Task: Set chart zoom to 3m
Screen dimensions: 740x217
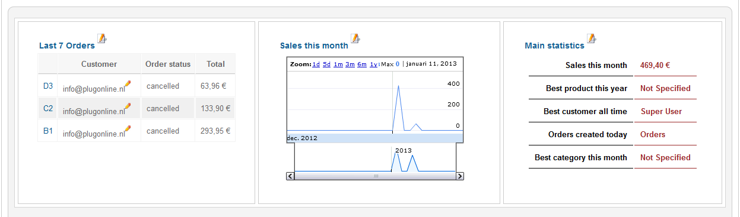Action: [350, 64]
